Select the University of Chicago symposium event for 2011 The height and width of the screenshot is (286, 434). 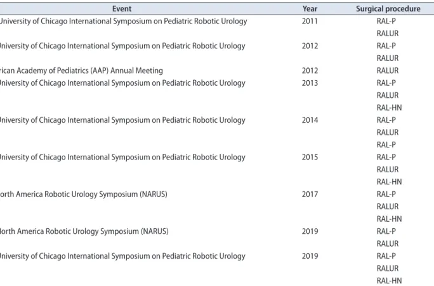124,22
